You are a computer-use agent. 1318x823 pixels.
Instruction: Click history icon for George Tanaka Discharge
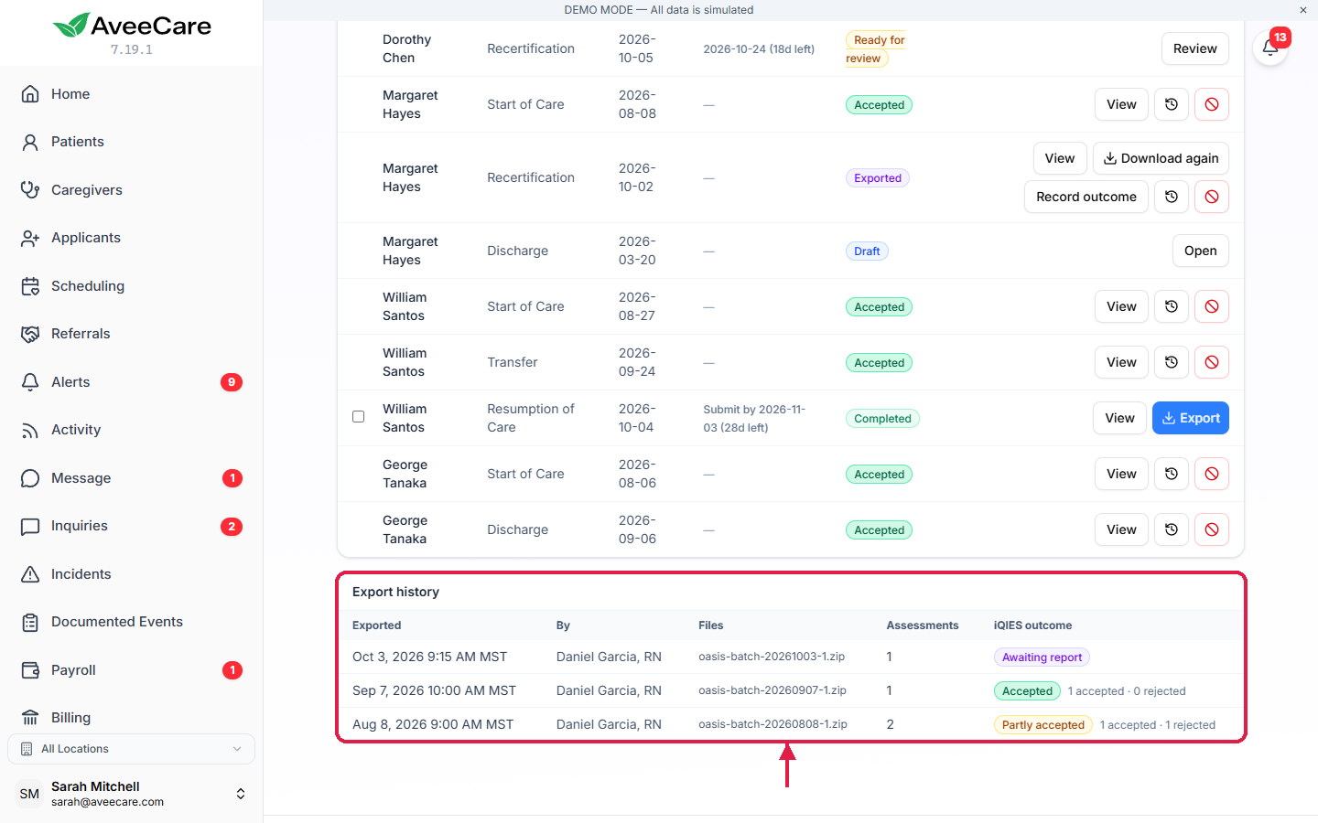coord(1172,529)
